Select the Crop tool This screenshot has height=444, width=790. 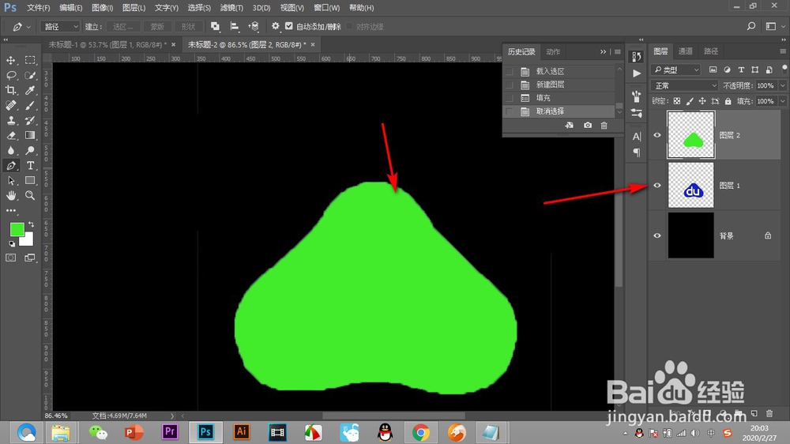10,91
